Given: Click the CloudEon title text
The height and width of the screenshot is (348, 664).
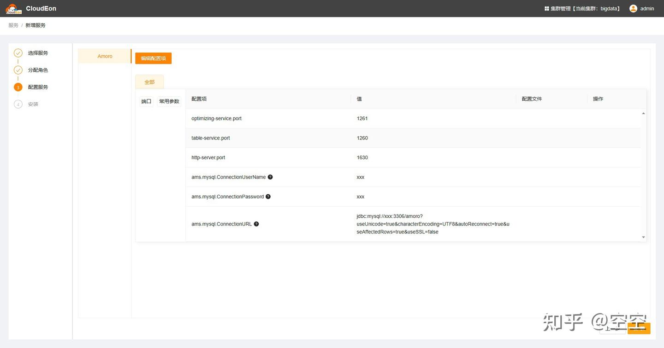Looking at the screenshot, I should (41, 8).
